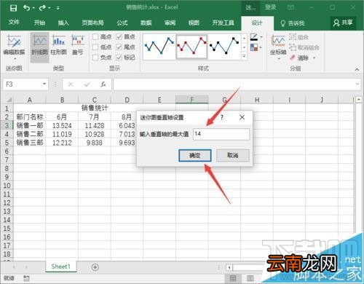Toggle the Last Point checkbox
This screenshot has height=284, width=364.
point(119,47)
